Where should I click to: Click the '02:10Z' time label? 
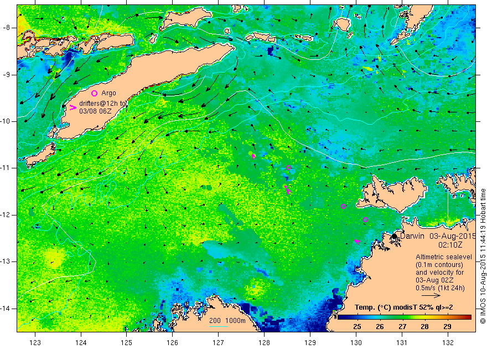click(x=450, y=245)
